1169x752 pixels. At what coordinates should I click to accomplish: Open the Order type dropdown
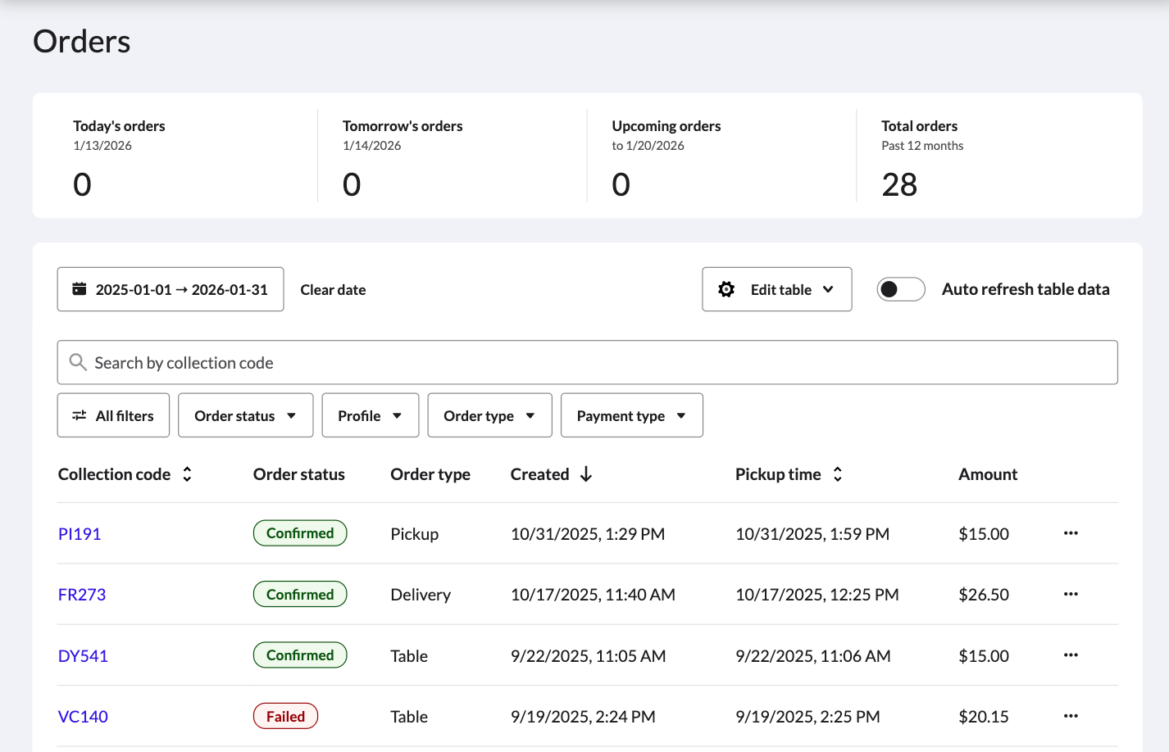[x=489, y=415]
